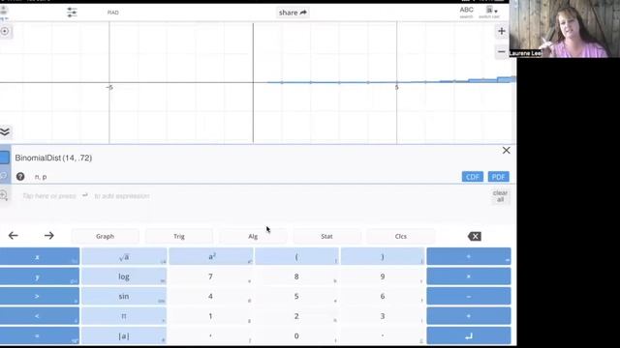Viewport: 620px width, 348px height.
Task: Collapse the panel with double chevron
Action: (x=5, y=131)
